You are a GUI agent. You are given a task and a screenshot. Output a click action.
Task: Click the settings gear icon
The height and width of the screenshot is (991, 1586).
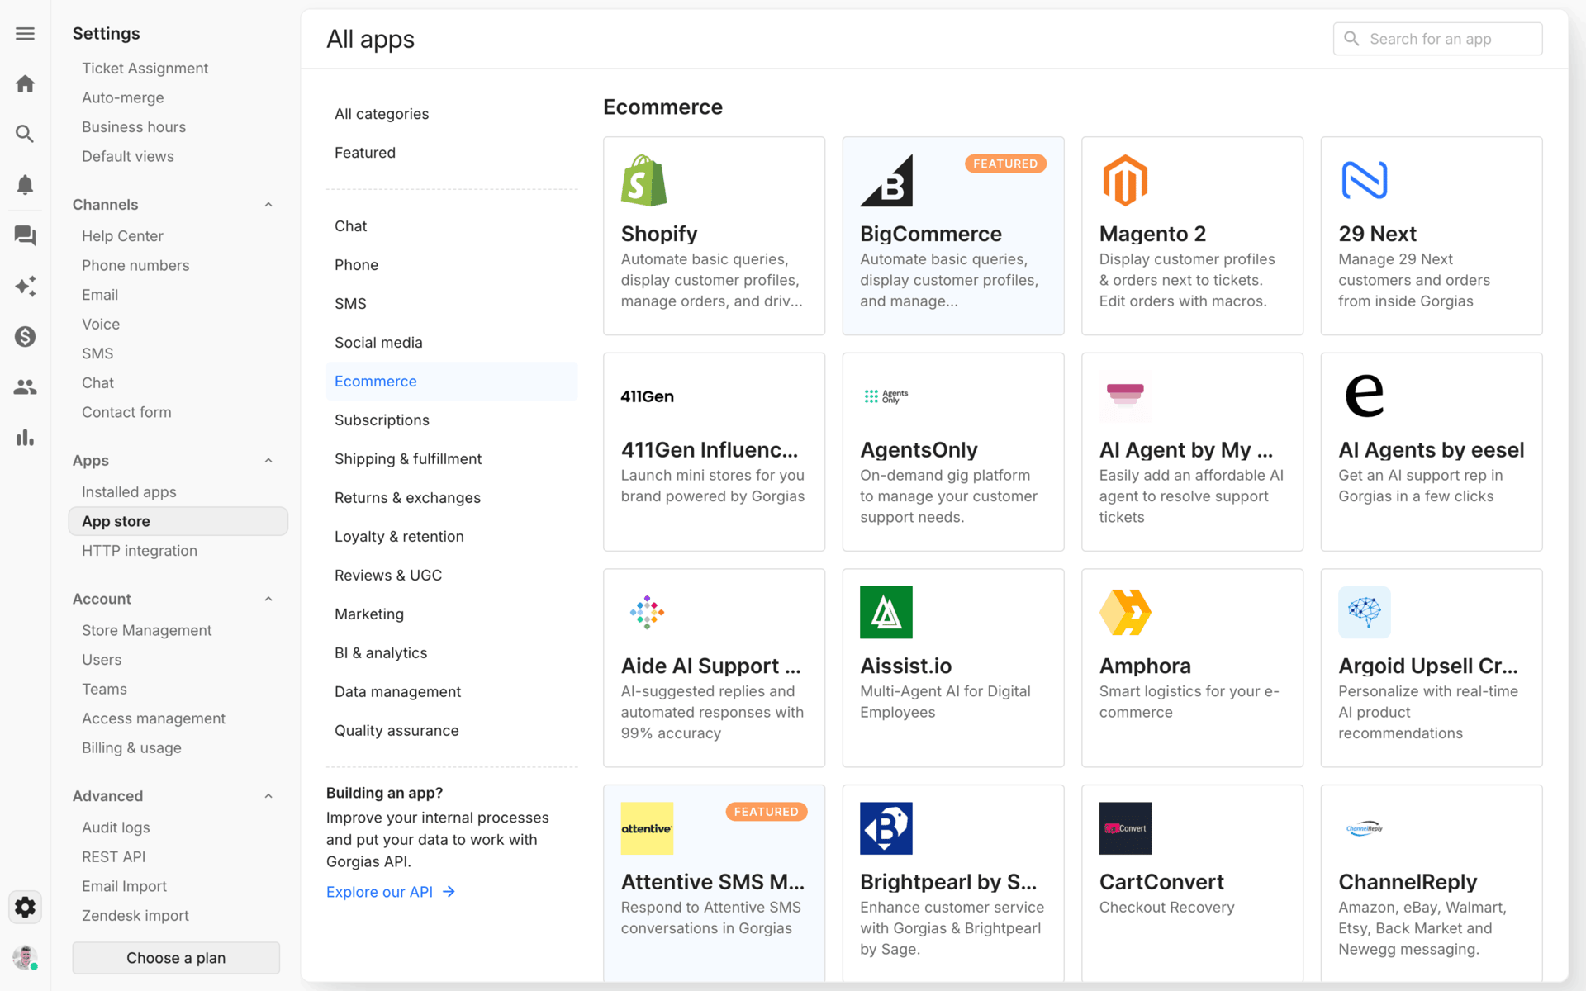[25, 907]
